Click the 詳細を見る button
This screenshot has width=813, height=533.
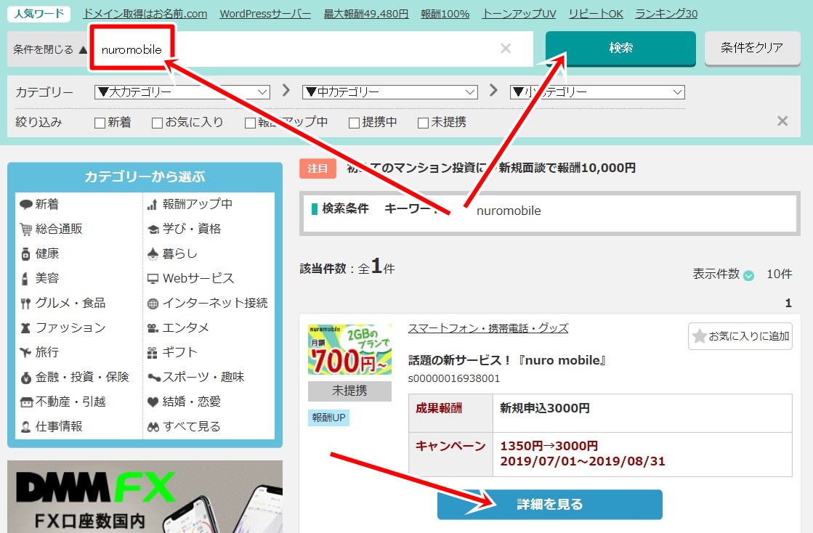coord(549,504)
